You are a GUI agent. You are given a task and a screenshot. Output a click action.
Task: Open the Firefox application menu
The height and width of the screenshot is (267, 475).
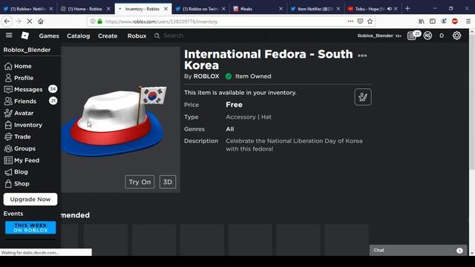[468, 22]
